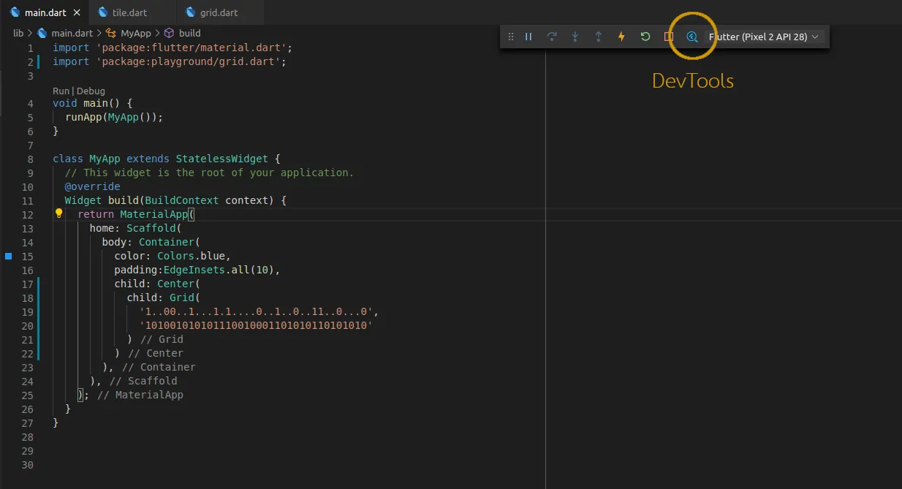This screenshot has width=902, height=489.
Task: Click the Run codelens above main()
Action: (x=58, y=91)
